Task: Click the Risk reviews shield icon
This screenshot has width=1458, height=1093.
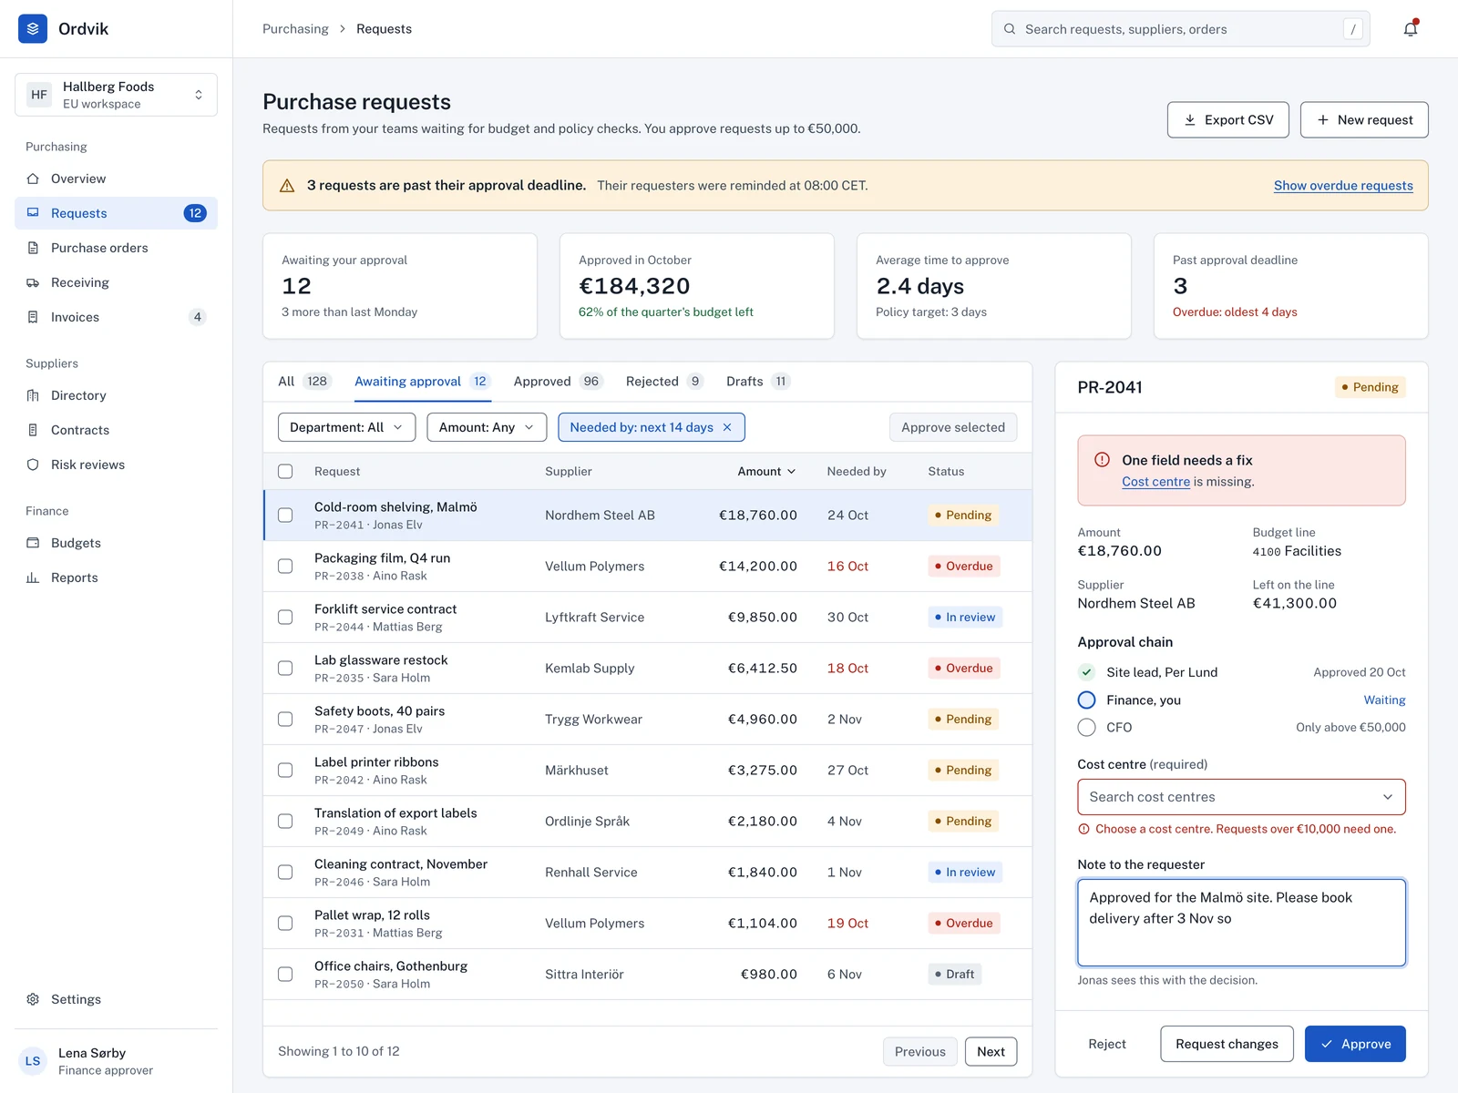Action: click(33, 465)
